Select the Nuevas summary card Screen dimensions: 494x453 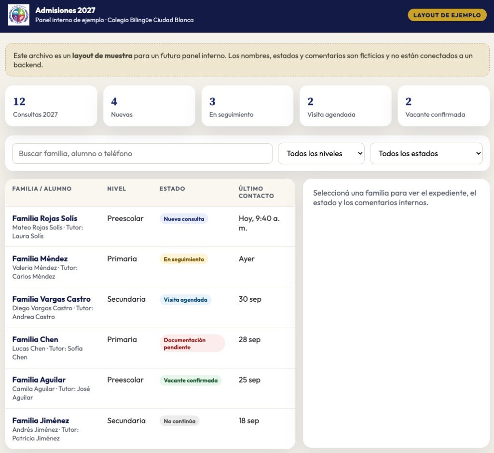pyautogui.click(x=150, y=106)
